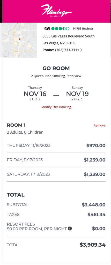Image resolution: width=111 pixels, height=265 pixels.
Task: Click the Modify This Booking link
Action: tap(56, 107)
